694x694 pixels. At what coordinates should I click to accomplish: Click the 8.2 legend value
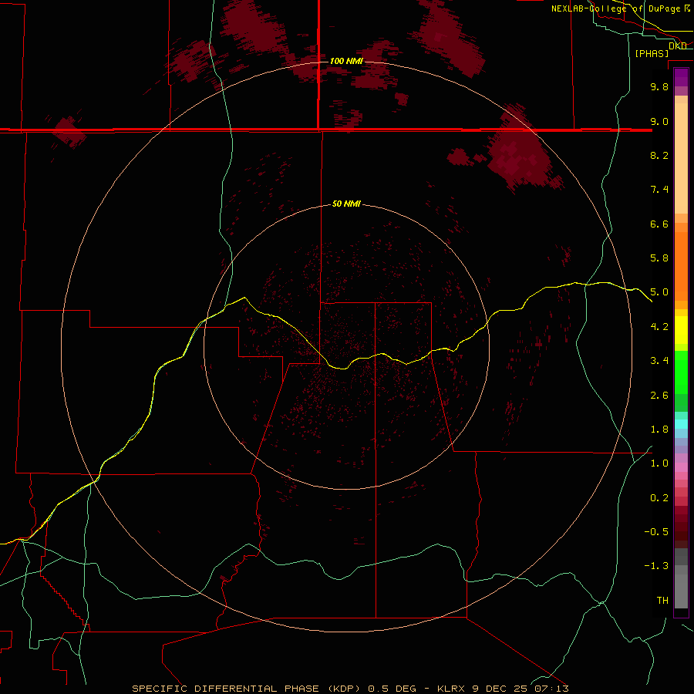pos(659,155)
